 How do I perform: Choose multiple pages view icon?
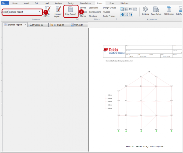pos(135,9)
